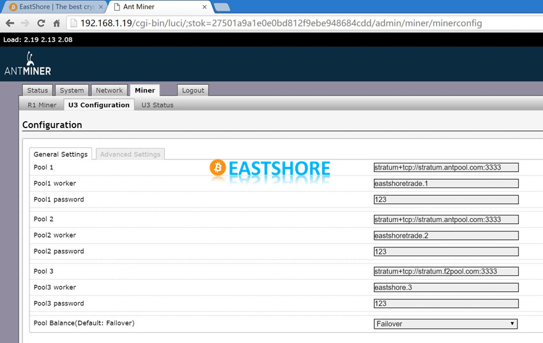
Task: Edit the Pool2 worker field
Action: (x=446, y=235)
